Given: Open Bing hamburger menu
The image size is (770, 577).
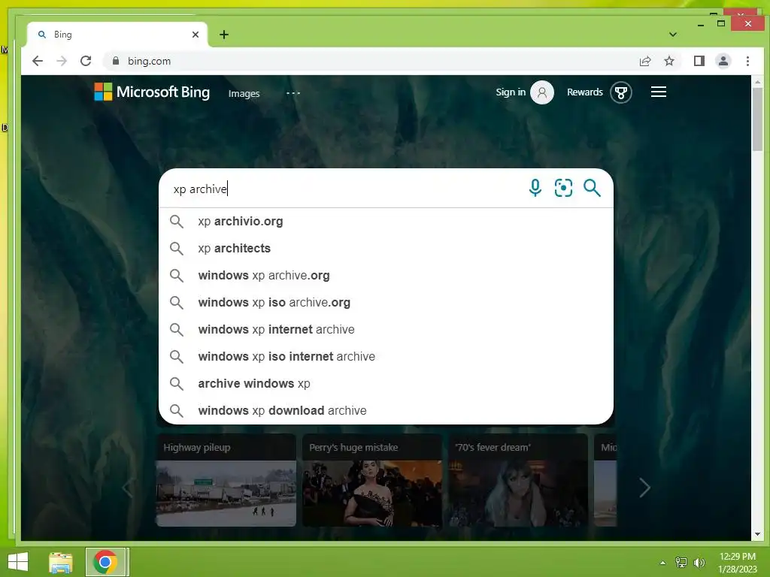Looking at the screenshot, I should pos(659,92).
